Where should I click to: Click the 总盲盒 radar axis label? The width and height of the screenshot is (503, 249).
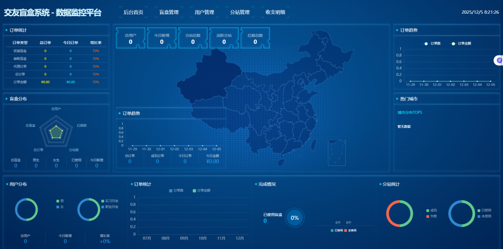click(x=30, y=125)
